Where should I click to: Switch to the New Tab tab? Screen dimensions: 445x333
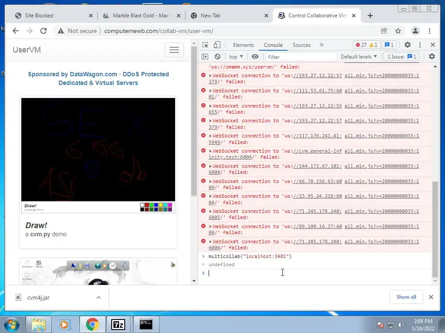coord(229,16)
